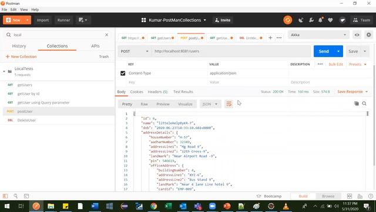Open Save Response dropdown
This screenshot has width=376, height=212.
click(x=352, y=92)
